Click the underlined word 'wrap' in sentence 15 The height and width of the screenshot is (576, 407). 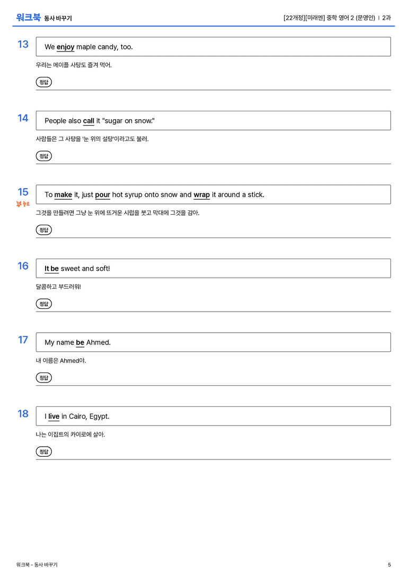(x=202, y=195)
